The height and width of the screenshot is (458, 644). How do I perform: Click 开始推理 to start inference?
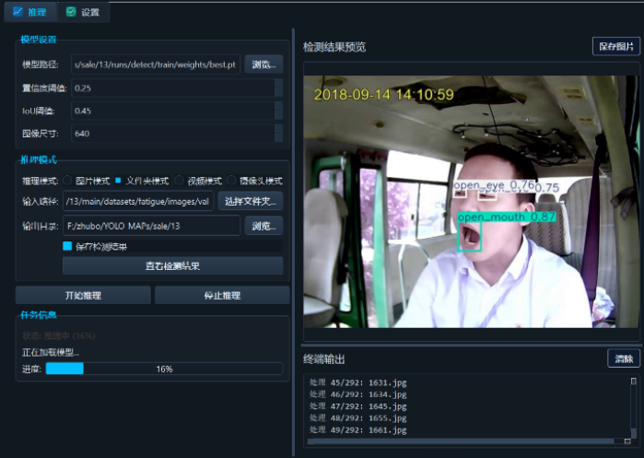(x=83, y=295)
